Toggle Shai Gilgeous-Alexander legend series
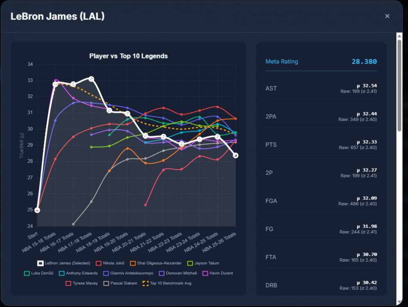The height and width of the screenshot is (307, 408). tap(156, 263)
